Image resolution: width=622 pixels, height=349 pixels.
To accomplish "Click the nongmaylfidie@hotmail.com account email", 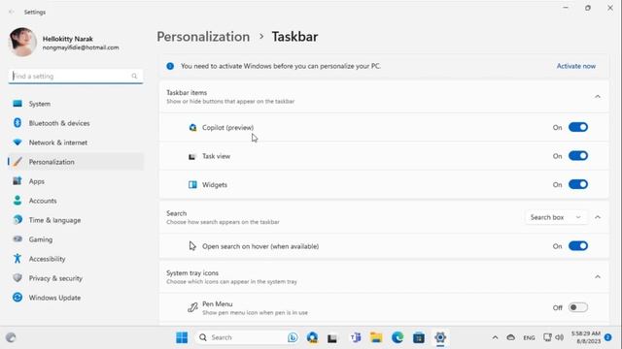I will pos(81,48).
